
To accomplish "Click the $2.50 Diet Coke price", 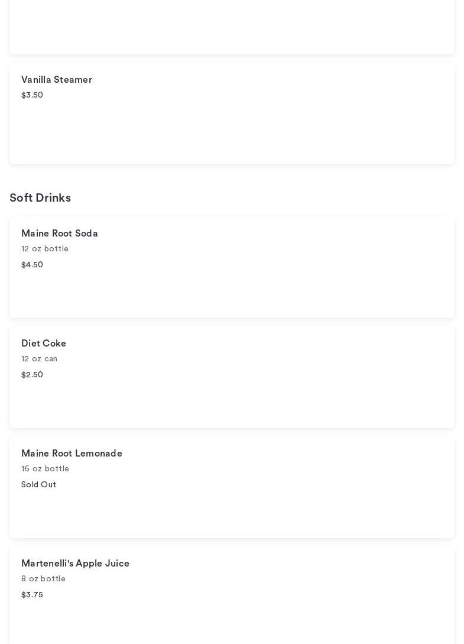I will 32,374.
